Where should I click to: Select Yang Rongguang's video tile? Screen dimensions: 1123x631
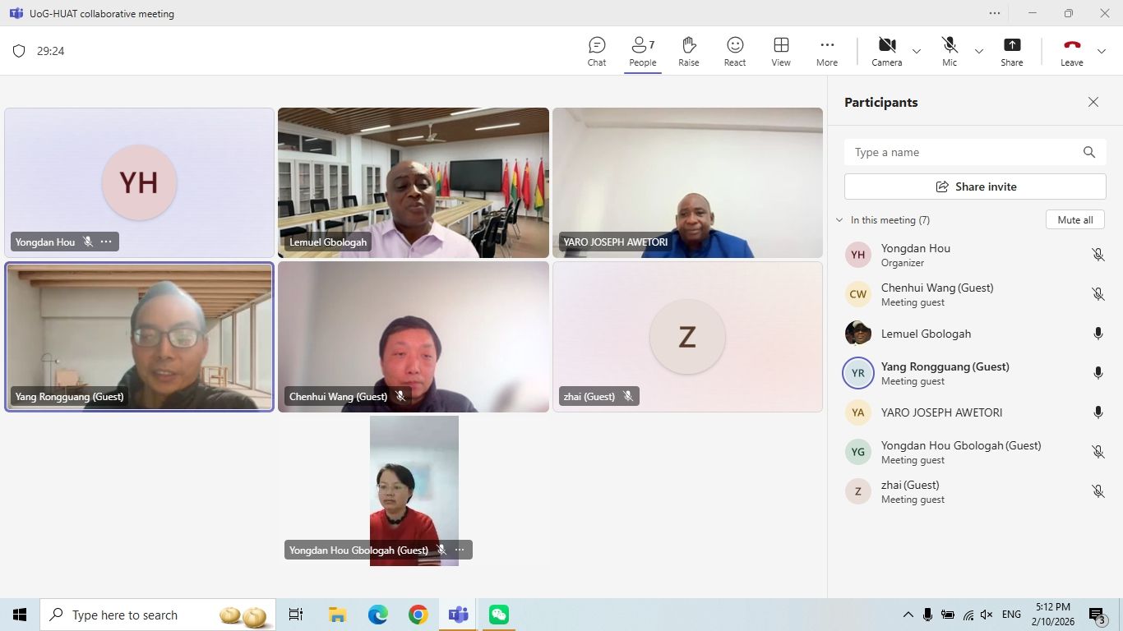[x=139, y=337]
